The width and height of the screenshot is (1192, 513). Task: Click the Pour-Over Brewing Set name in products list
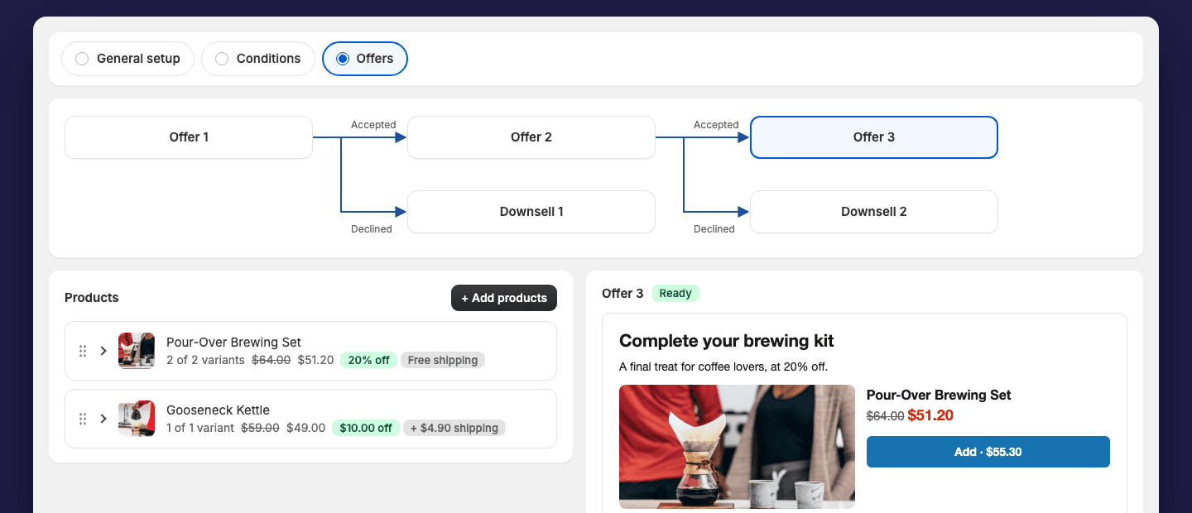(x=233, y=342)
